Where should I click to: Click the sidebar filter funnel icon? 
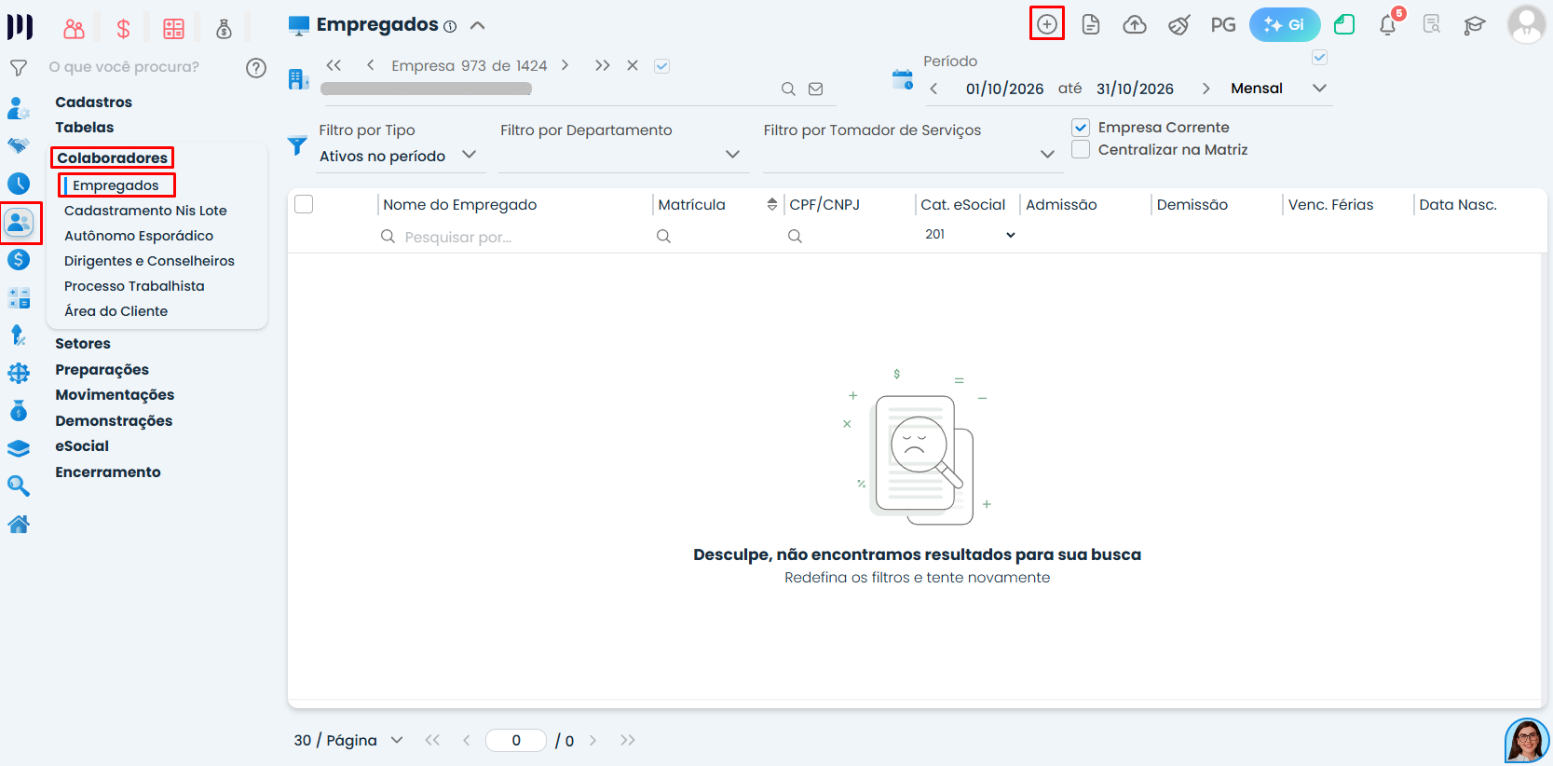18,68
